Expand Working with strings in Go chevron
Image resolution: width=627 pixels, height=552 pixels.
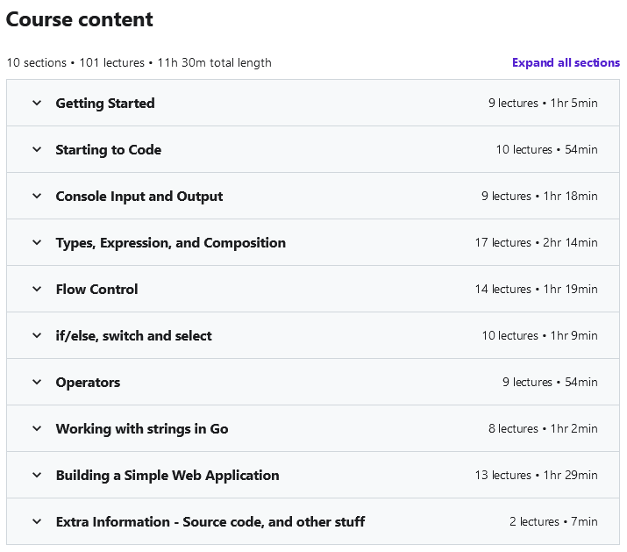(x=37, y=428)
